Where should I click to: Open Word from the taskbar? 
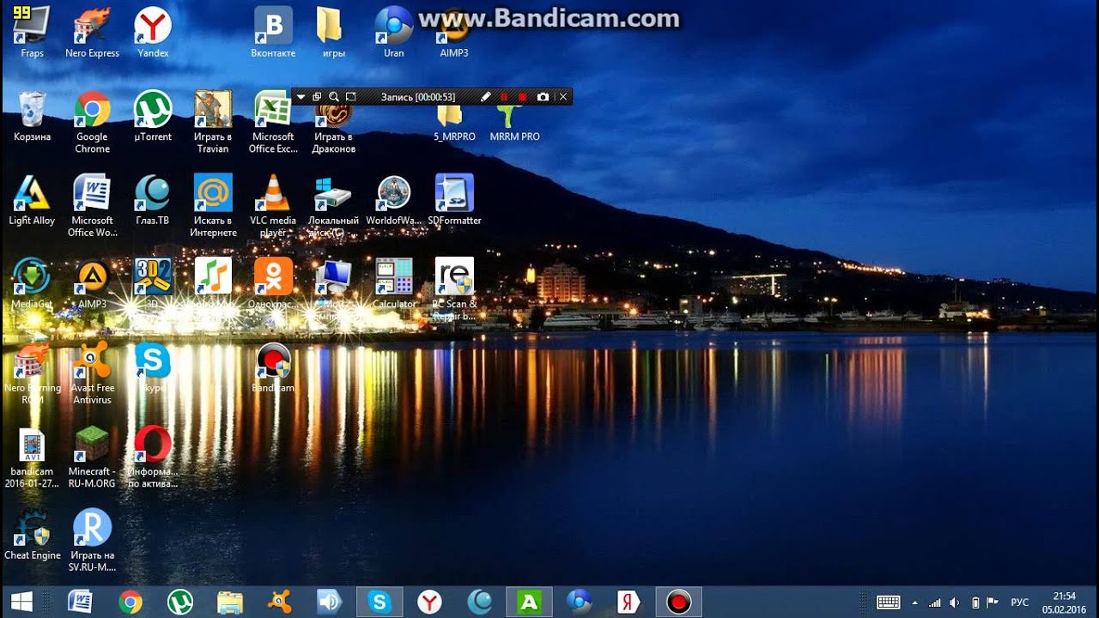(x=80, y=602)
